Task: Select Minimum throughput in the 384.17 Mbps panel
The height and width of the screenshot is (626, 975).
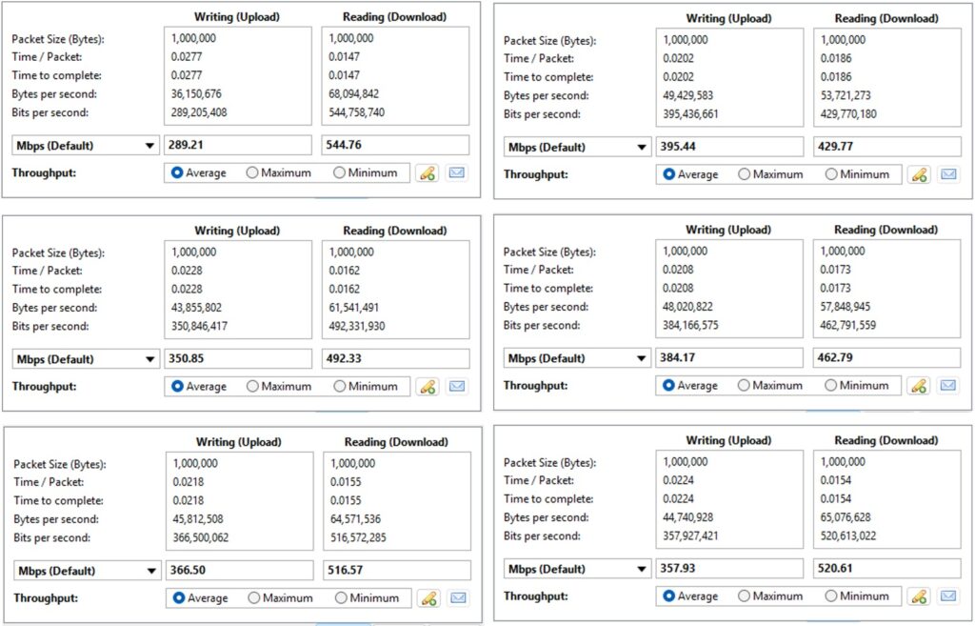Action: [831, 385]
